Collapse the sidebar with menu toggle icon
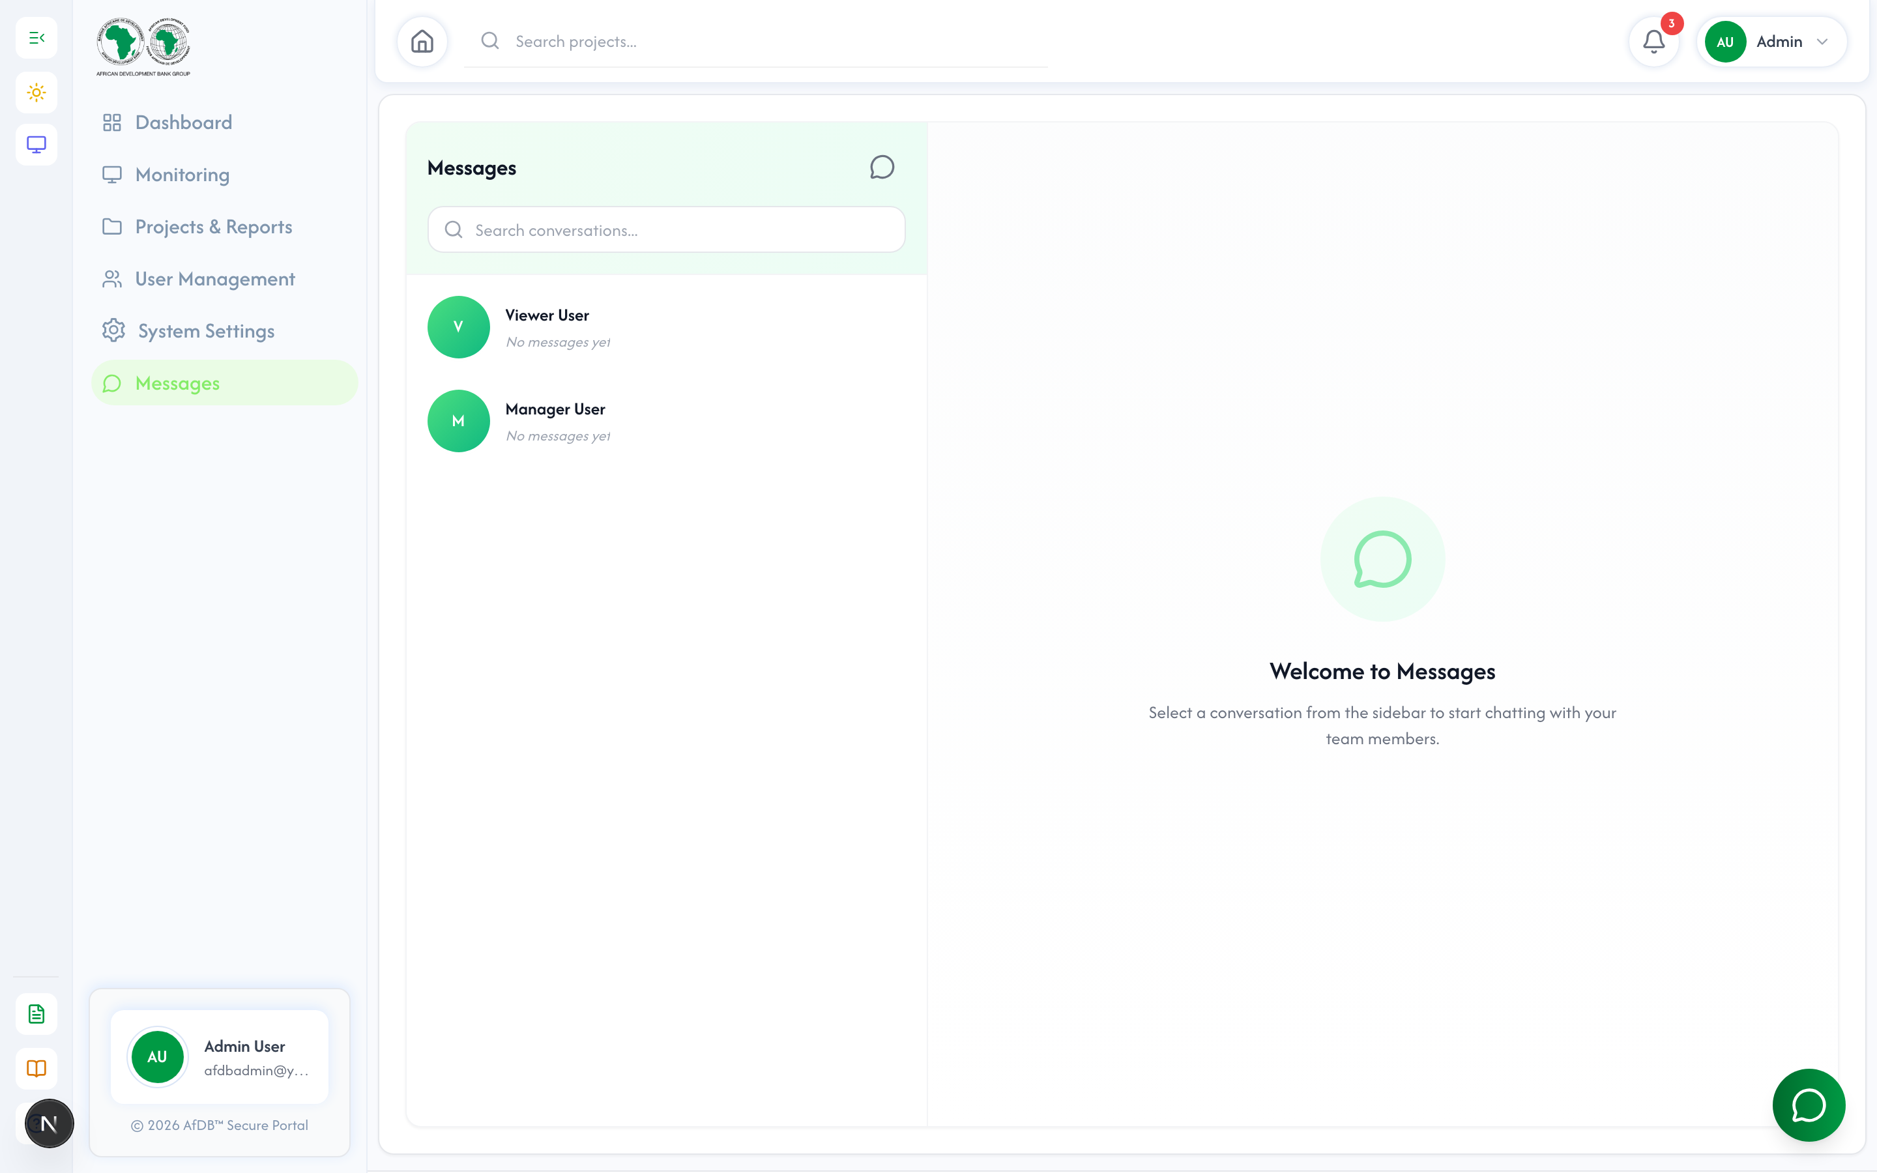The width and height of the screenshot is (1877, 1173). click(x=36, y=37)
